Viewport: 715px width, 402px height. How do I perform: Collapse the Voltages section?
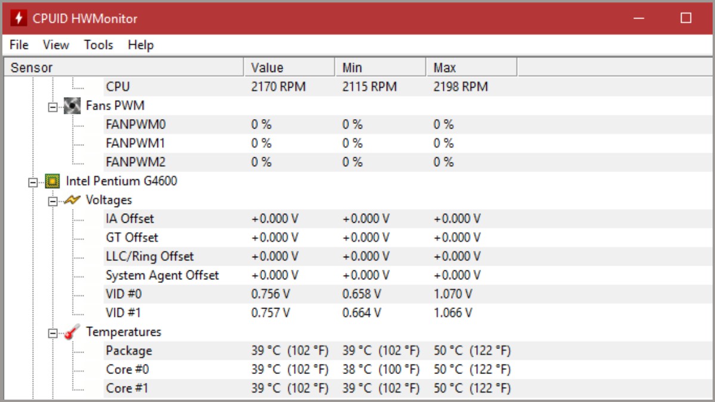[x=52, y=202]
